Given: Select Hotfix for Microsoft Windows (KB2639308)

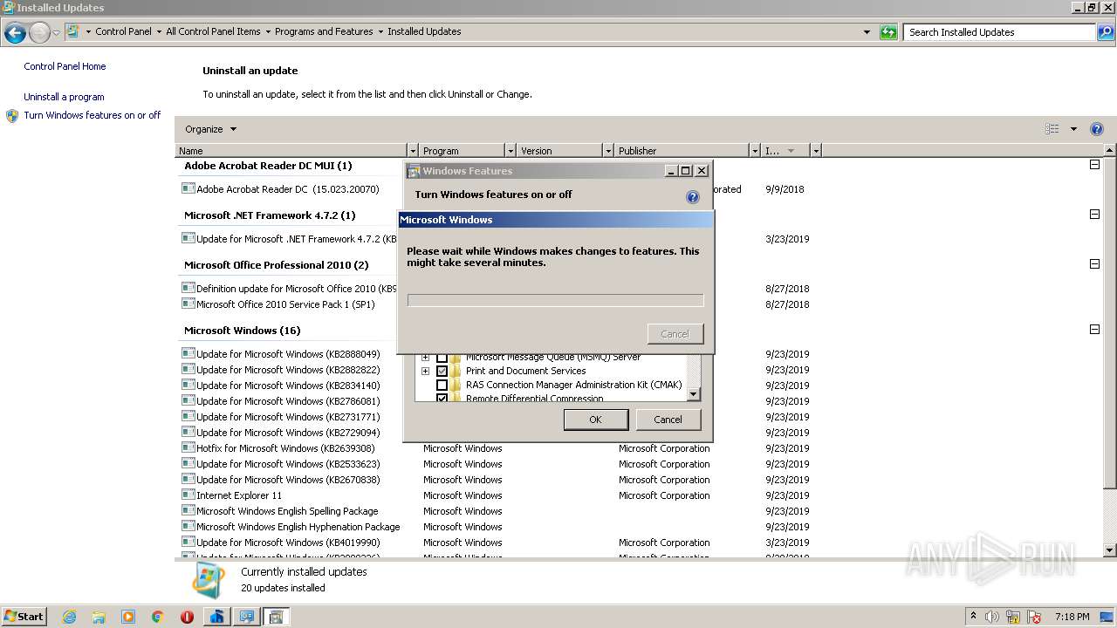Looking at the screenshot, I should [285, 448].
